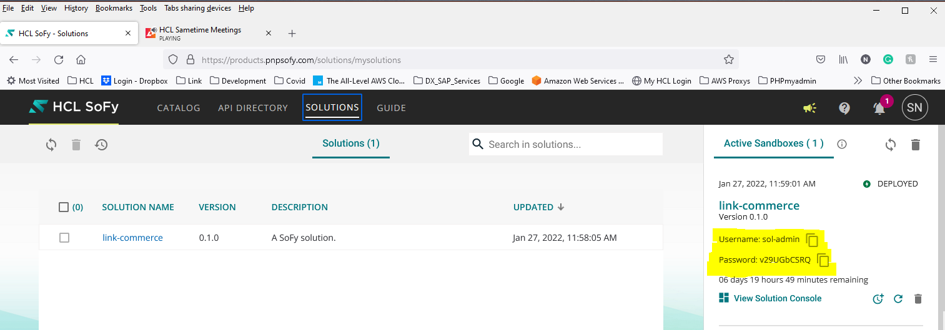
Task: Delete the link-commerce sandbox
Action: pos(918,299)
